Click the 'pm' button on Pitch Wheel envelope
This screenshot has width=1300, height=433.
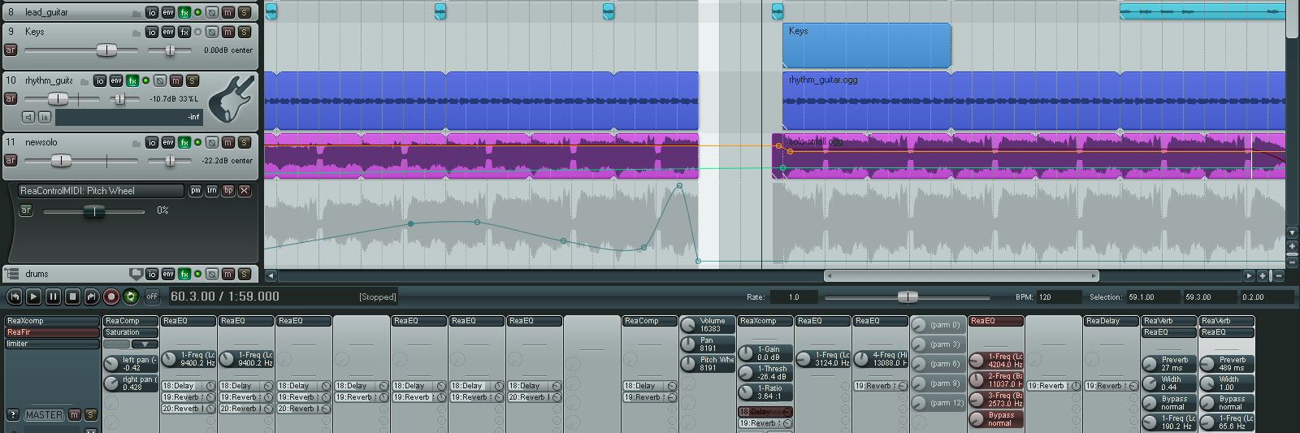196,191
